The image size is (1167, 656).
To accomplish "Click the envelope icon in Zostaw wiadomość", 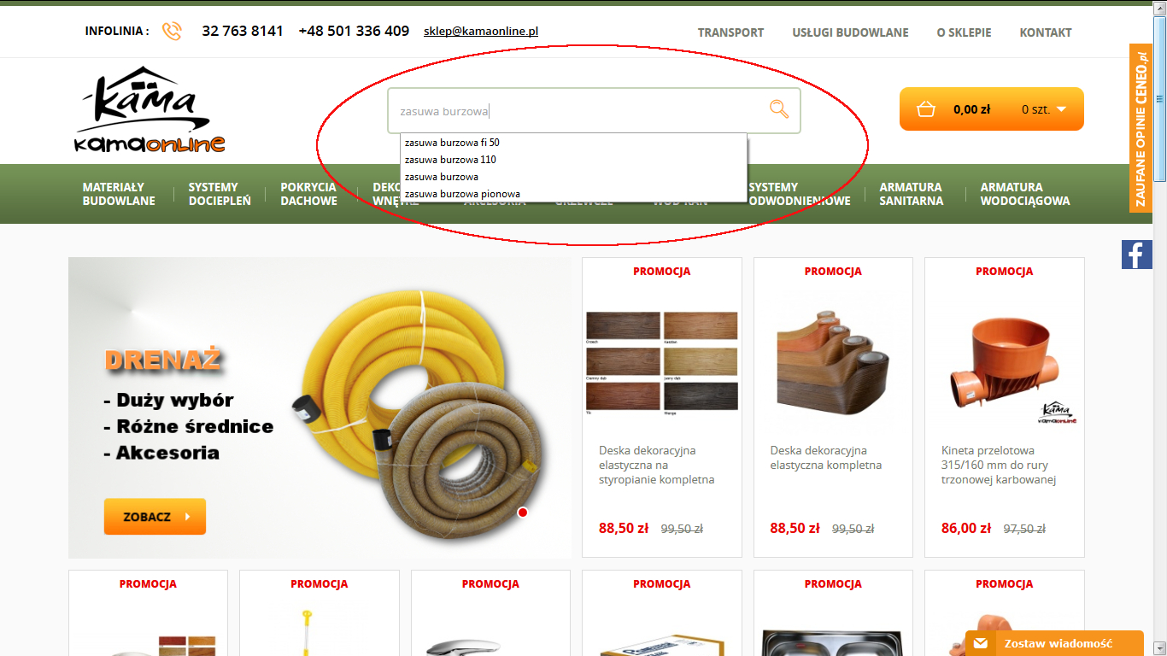I will click(981, 643).
